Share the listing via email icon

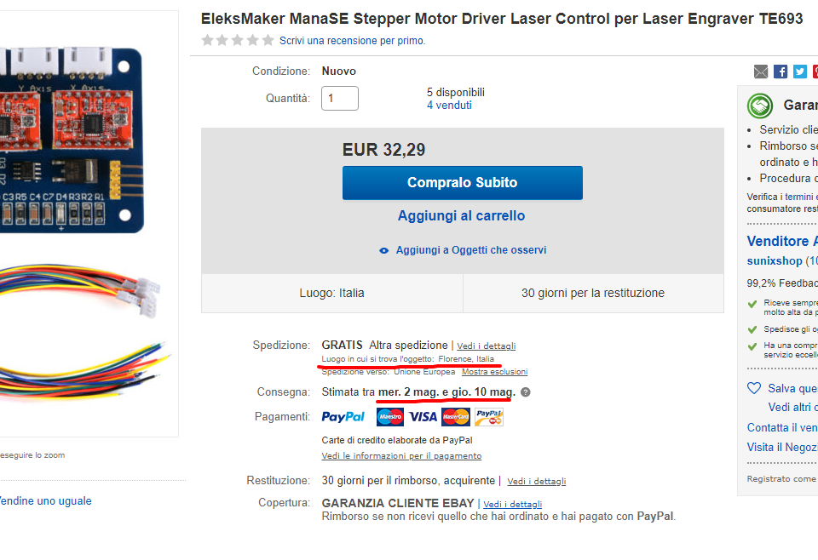(x=761, y=71)
